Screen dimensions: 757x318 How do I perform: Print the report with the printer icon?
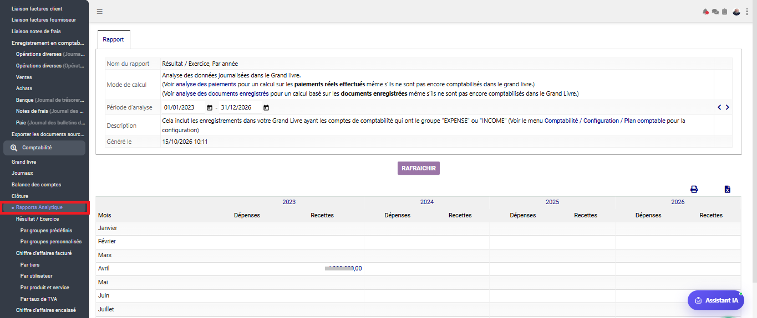694,189
